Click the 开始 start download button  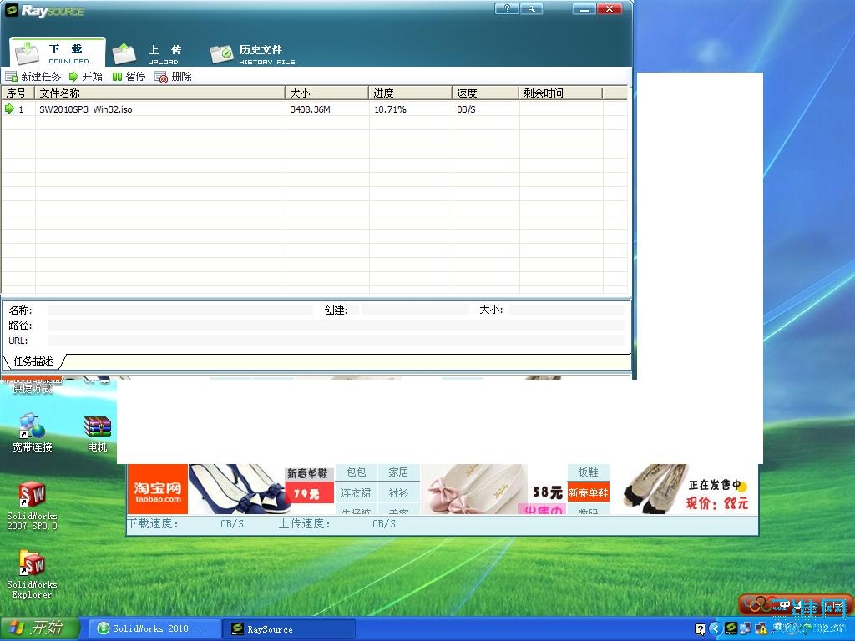[86, 76]
